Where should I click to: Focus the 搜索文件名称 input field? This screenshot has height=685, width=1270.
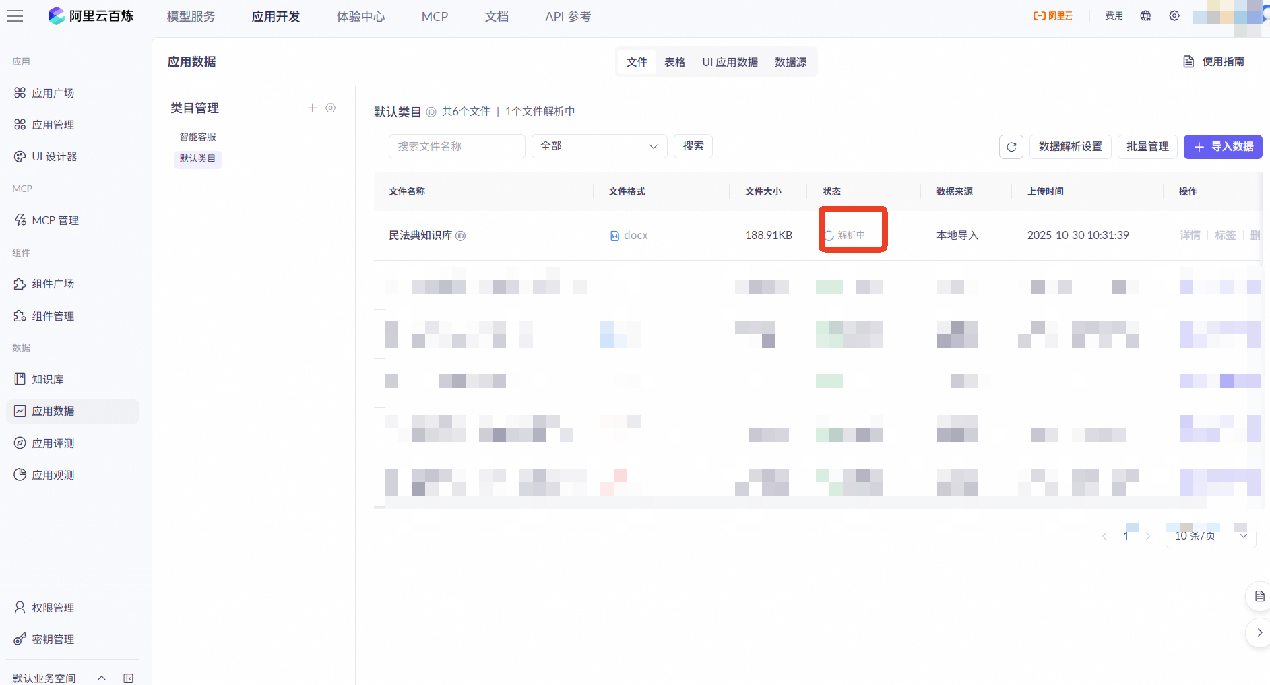point(457,146)
